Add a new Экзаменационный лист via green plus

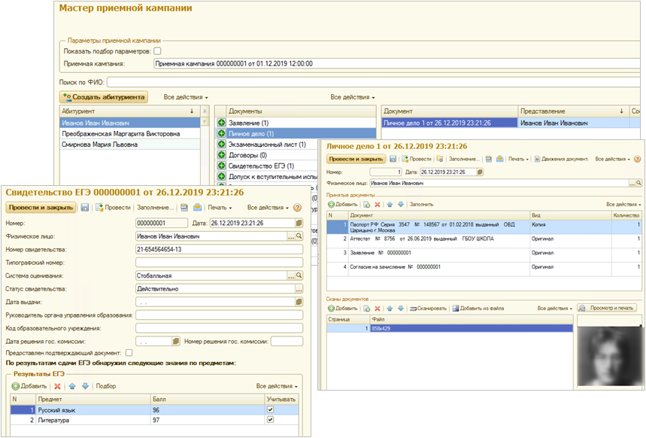pos(222,144)
